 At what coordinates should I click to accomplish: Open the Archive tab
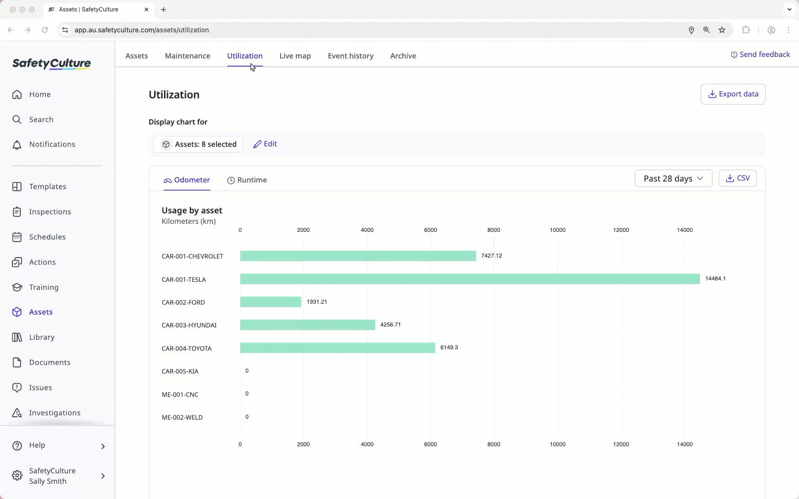[403, 56]
